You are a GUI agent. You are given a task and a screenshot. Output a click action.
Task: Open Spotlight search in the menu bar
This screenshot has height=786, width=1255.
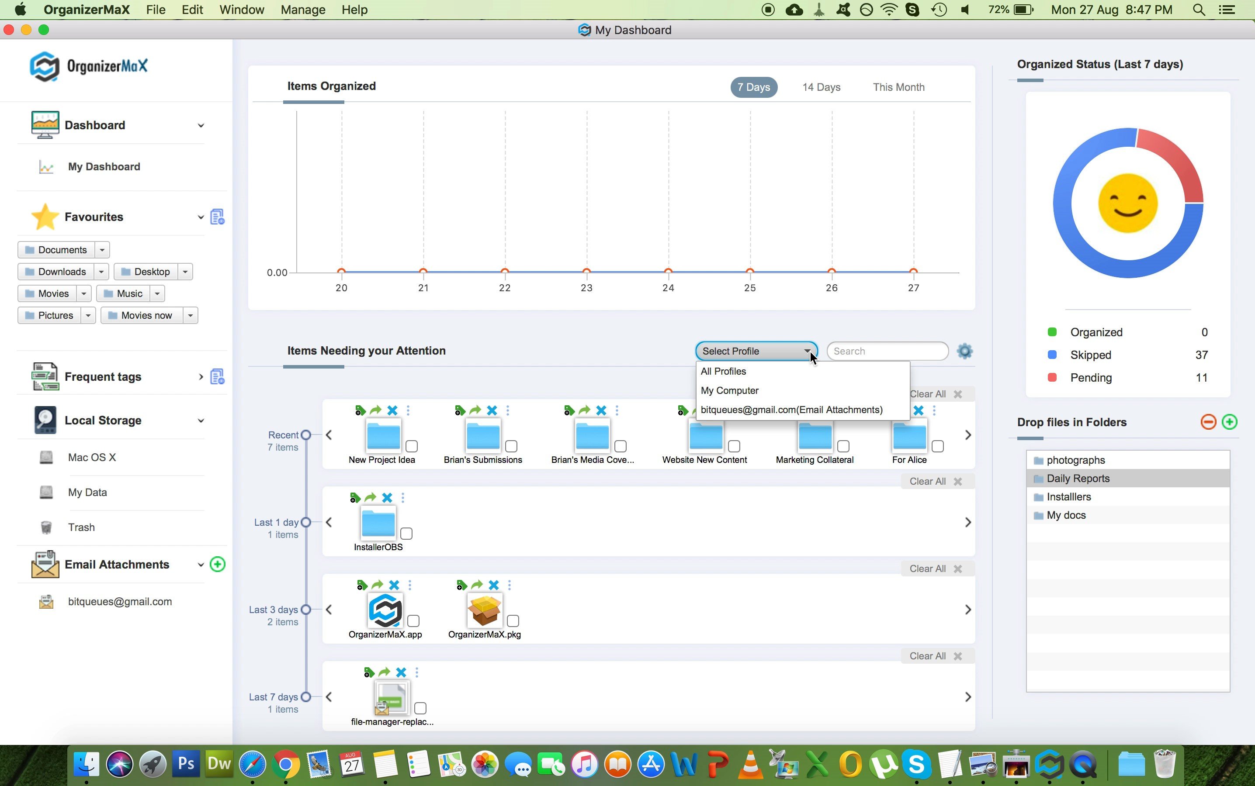(1199, 9)
